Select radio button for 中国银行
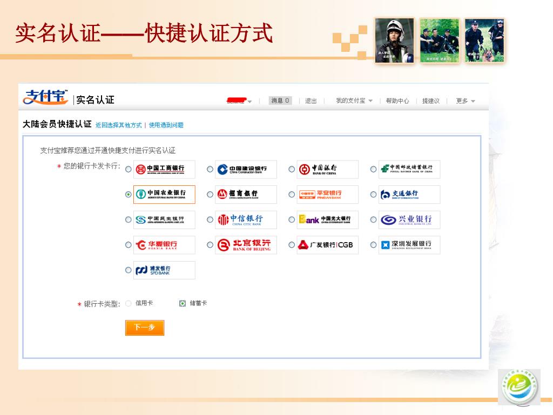 (292, 169)
